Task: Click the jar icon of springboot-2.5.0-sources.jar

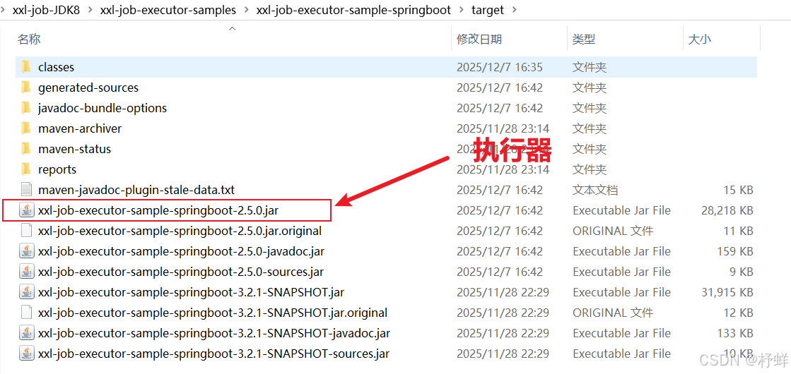Action: point(26,272)
